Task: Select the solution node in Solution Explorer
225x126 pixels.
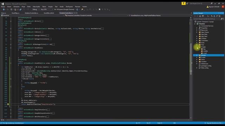Action: [205, 22]
